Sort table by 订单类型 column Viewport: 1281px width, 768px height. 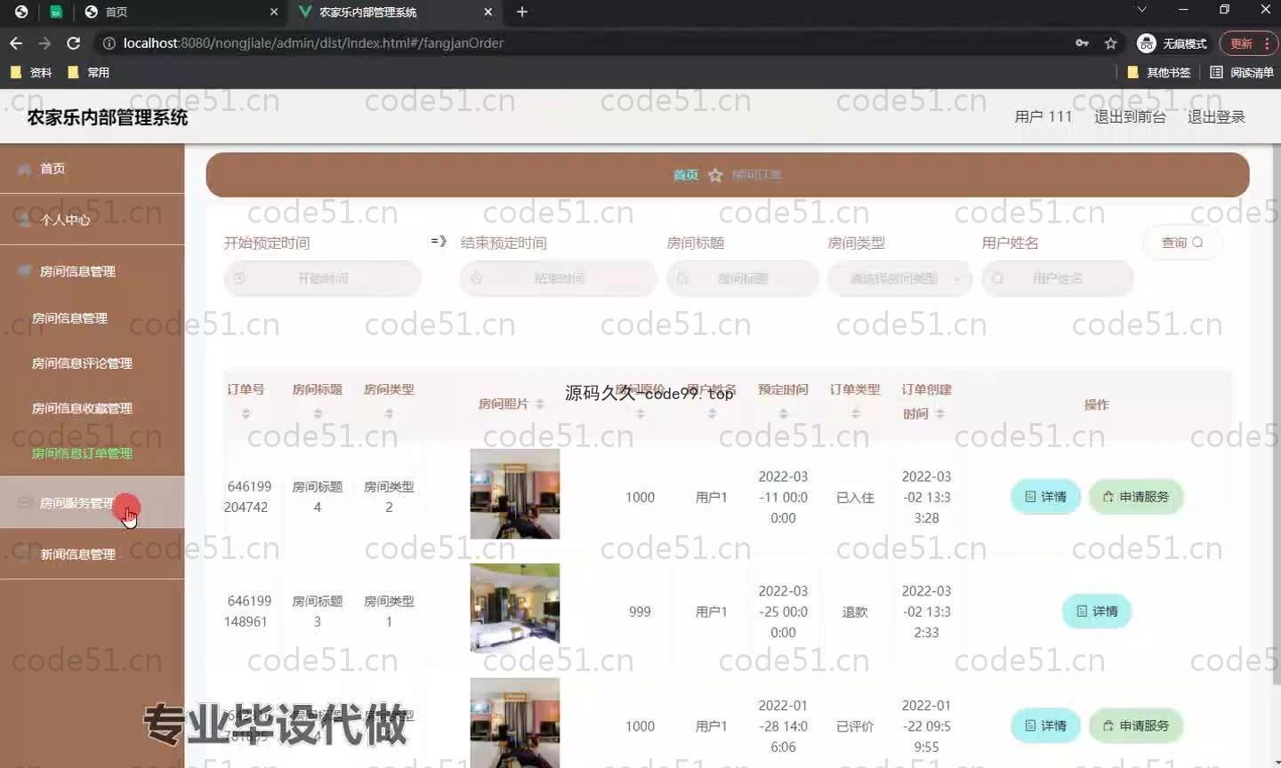[855, 413]
